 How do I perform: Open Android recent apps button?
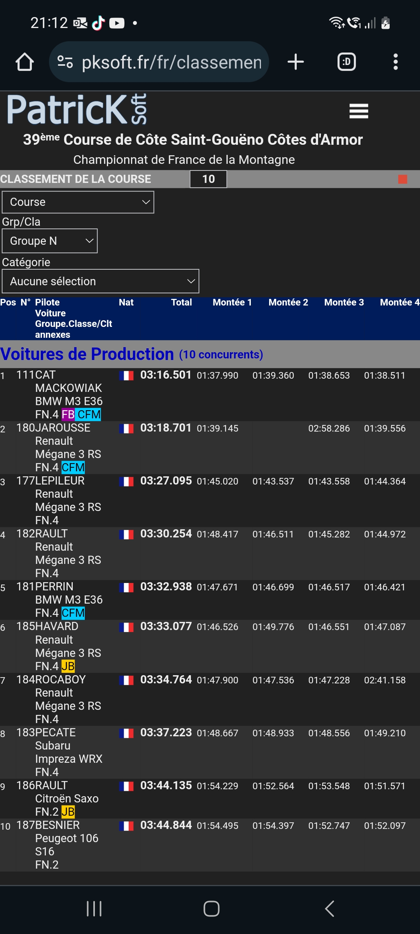click(94, 909)
